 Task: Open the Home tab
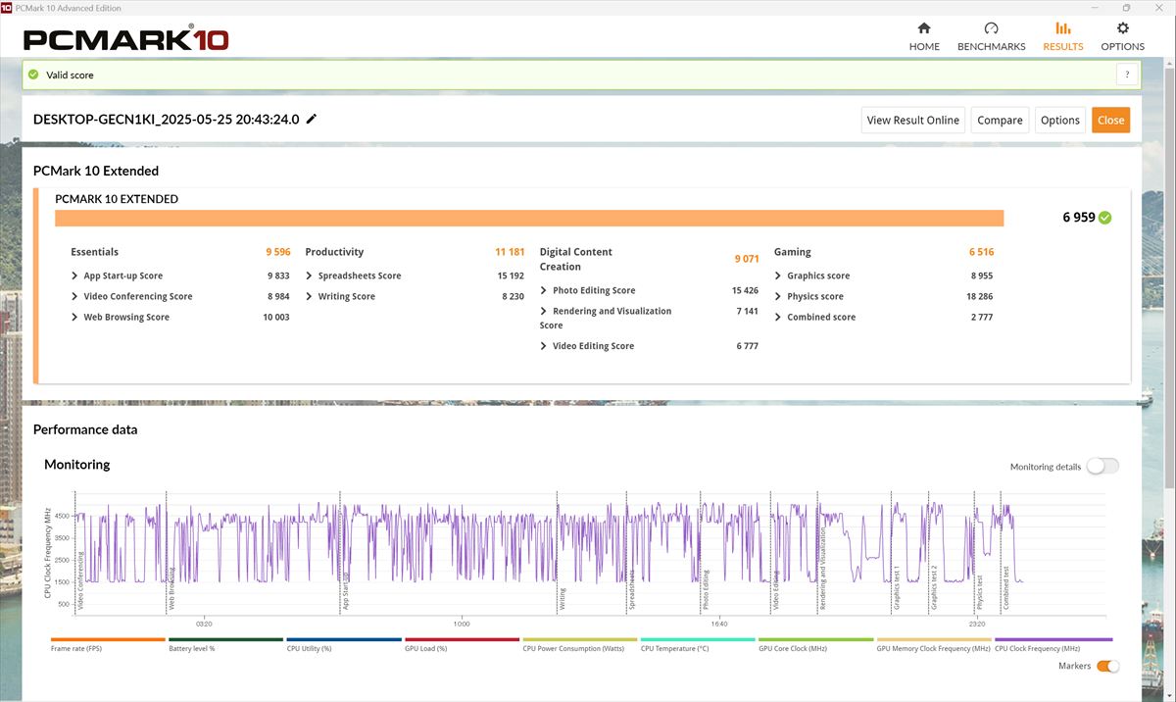(x=924, y=37)
